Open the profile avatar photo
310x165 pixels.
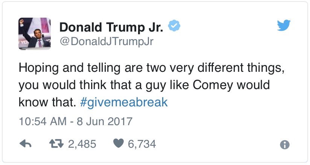pyautogui.click(x=34, y=33)
